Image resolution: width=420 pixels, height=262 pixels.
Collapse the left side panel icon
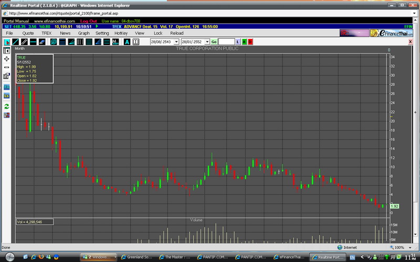click(7, 50)
